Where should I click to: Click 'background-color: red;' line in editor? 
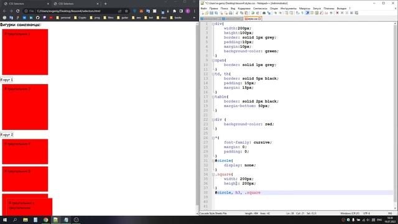tap(249, 124)
